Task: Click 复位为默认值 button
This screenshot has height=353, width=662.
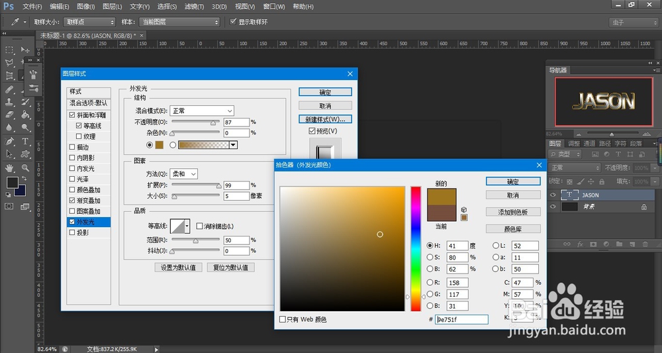Action: click(230, 268)
